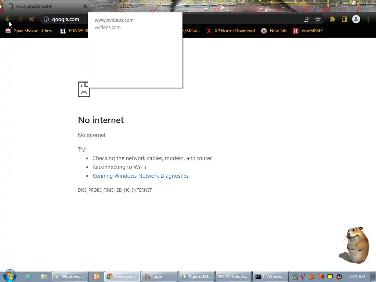Stop page loading with the X button
Image resolution: width=376 pixels, height=282 pixels.
click(32, 19)
